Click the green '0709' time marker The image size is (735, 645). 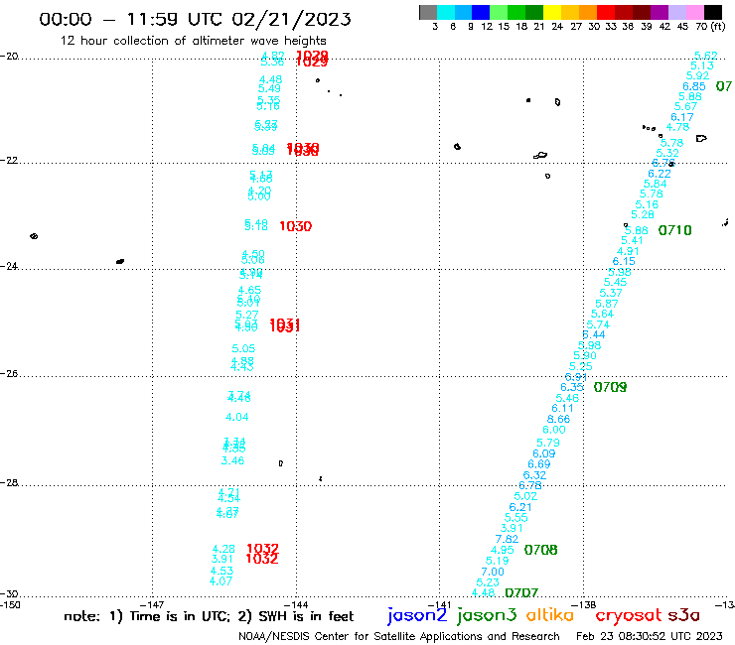[x=610, y=387]
